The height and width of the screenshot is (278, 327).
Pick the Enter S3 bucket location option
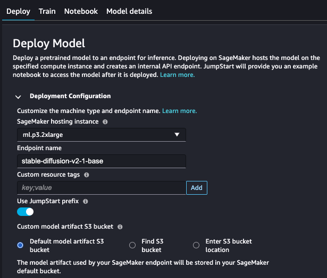click(196, 245)
